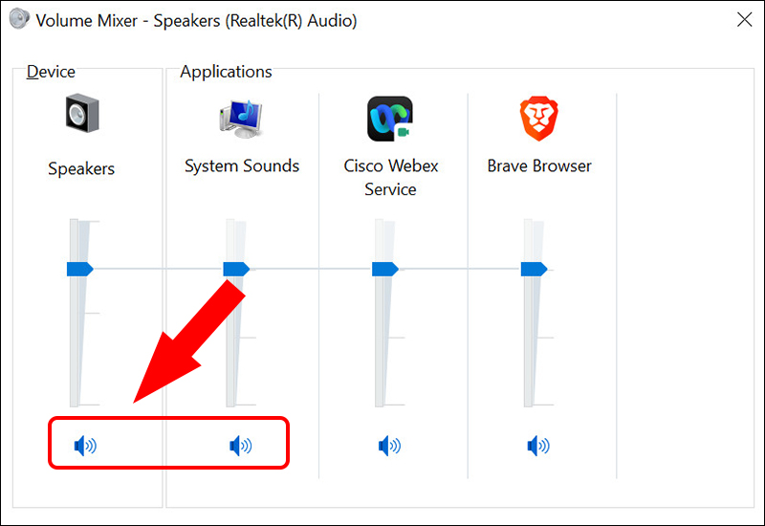Mute Cisco Webex Service audio
Viewport: 765px width, 526px height.
pyautogui.click(x=389, y=445)
